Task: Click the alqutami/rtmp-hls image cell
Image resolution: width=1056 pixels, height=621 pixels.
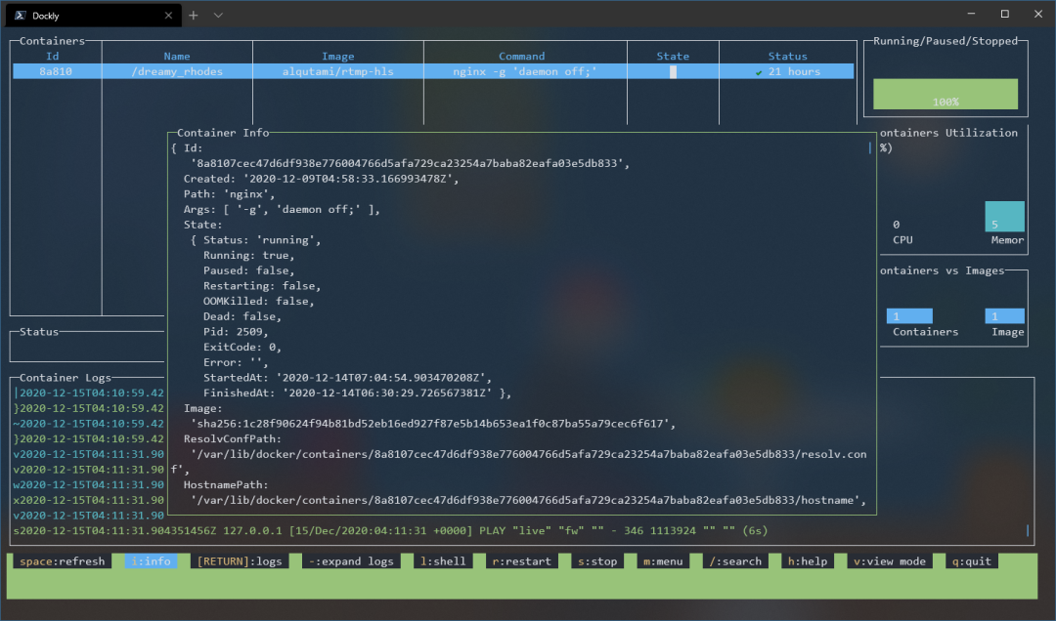Action: pos(337,71)
